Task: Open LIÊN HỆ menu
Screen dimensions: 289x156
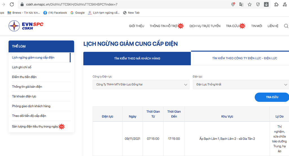Action: click(273, 26)
